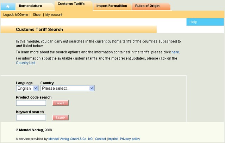Open My account page
The image size is (225, 143).
(54, 15)
